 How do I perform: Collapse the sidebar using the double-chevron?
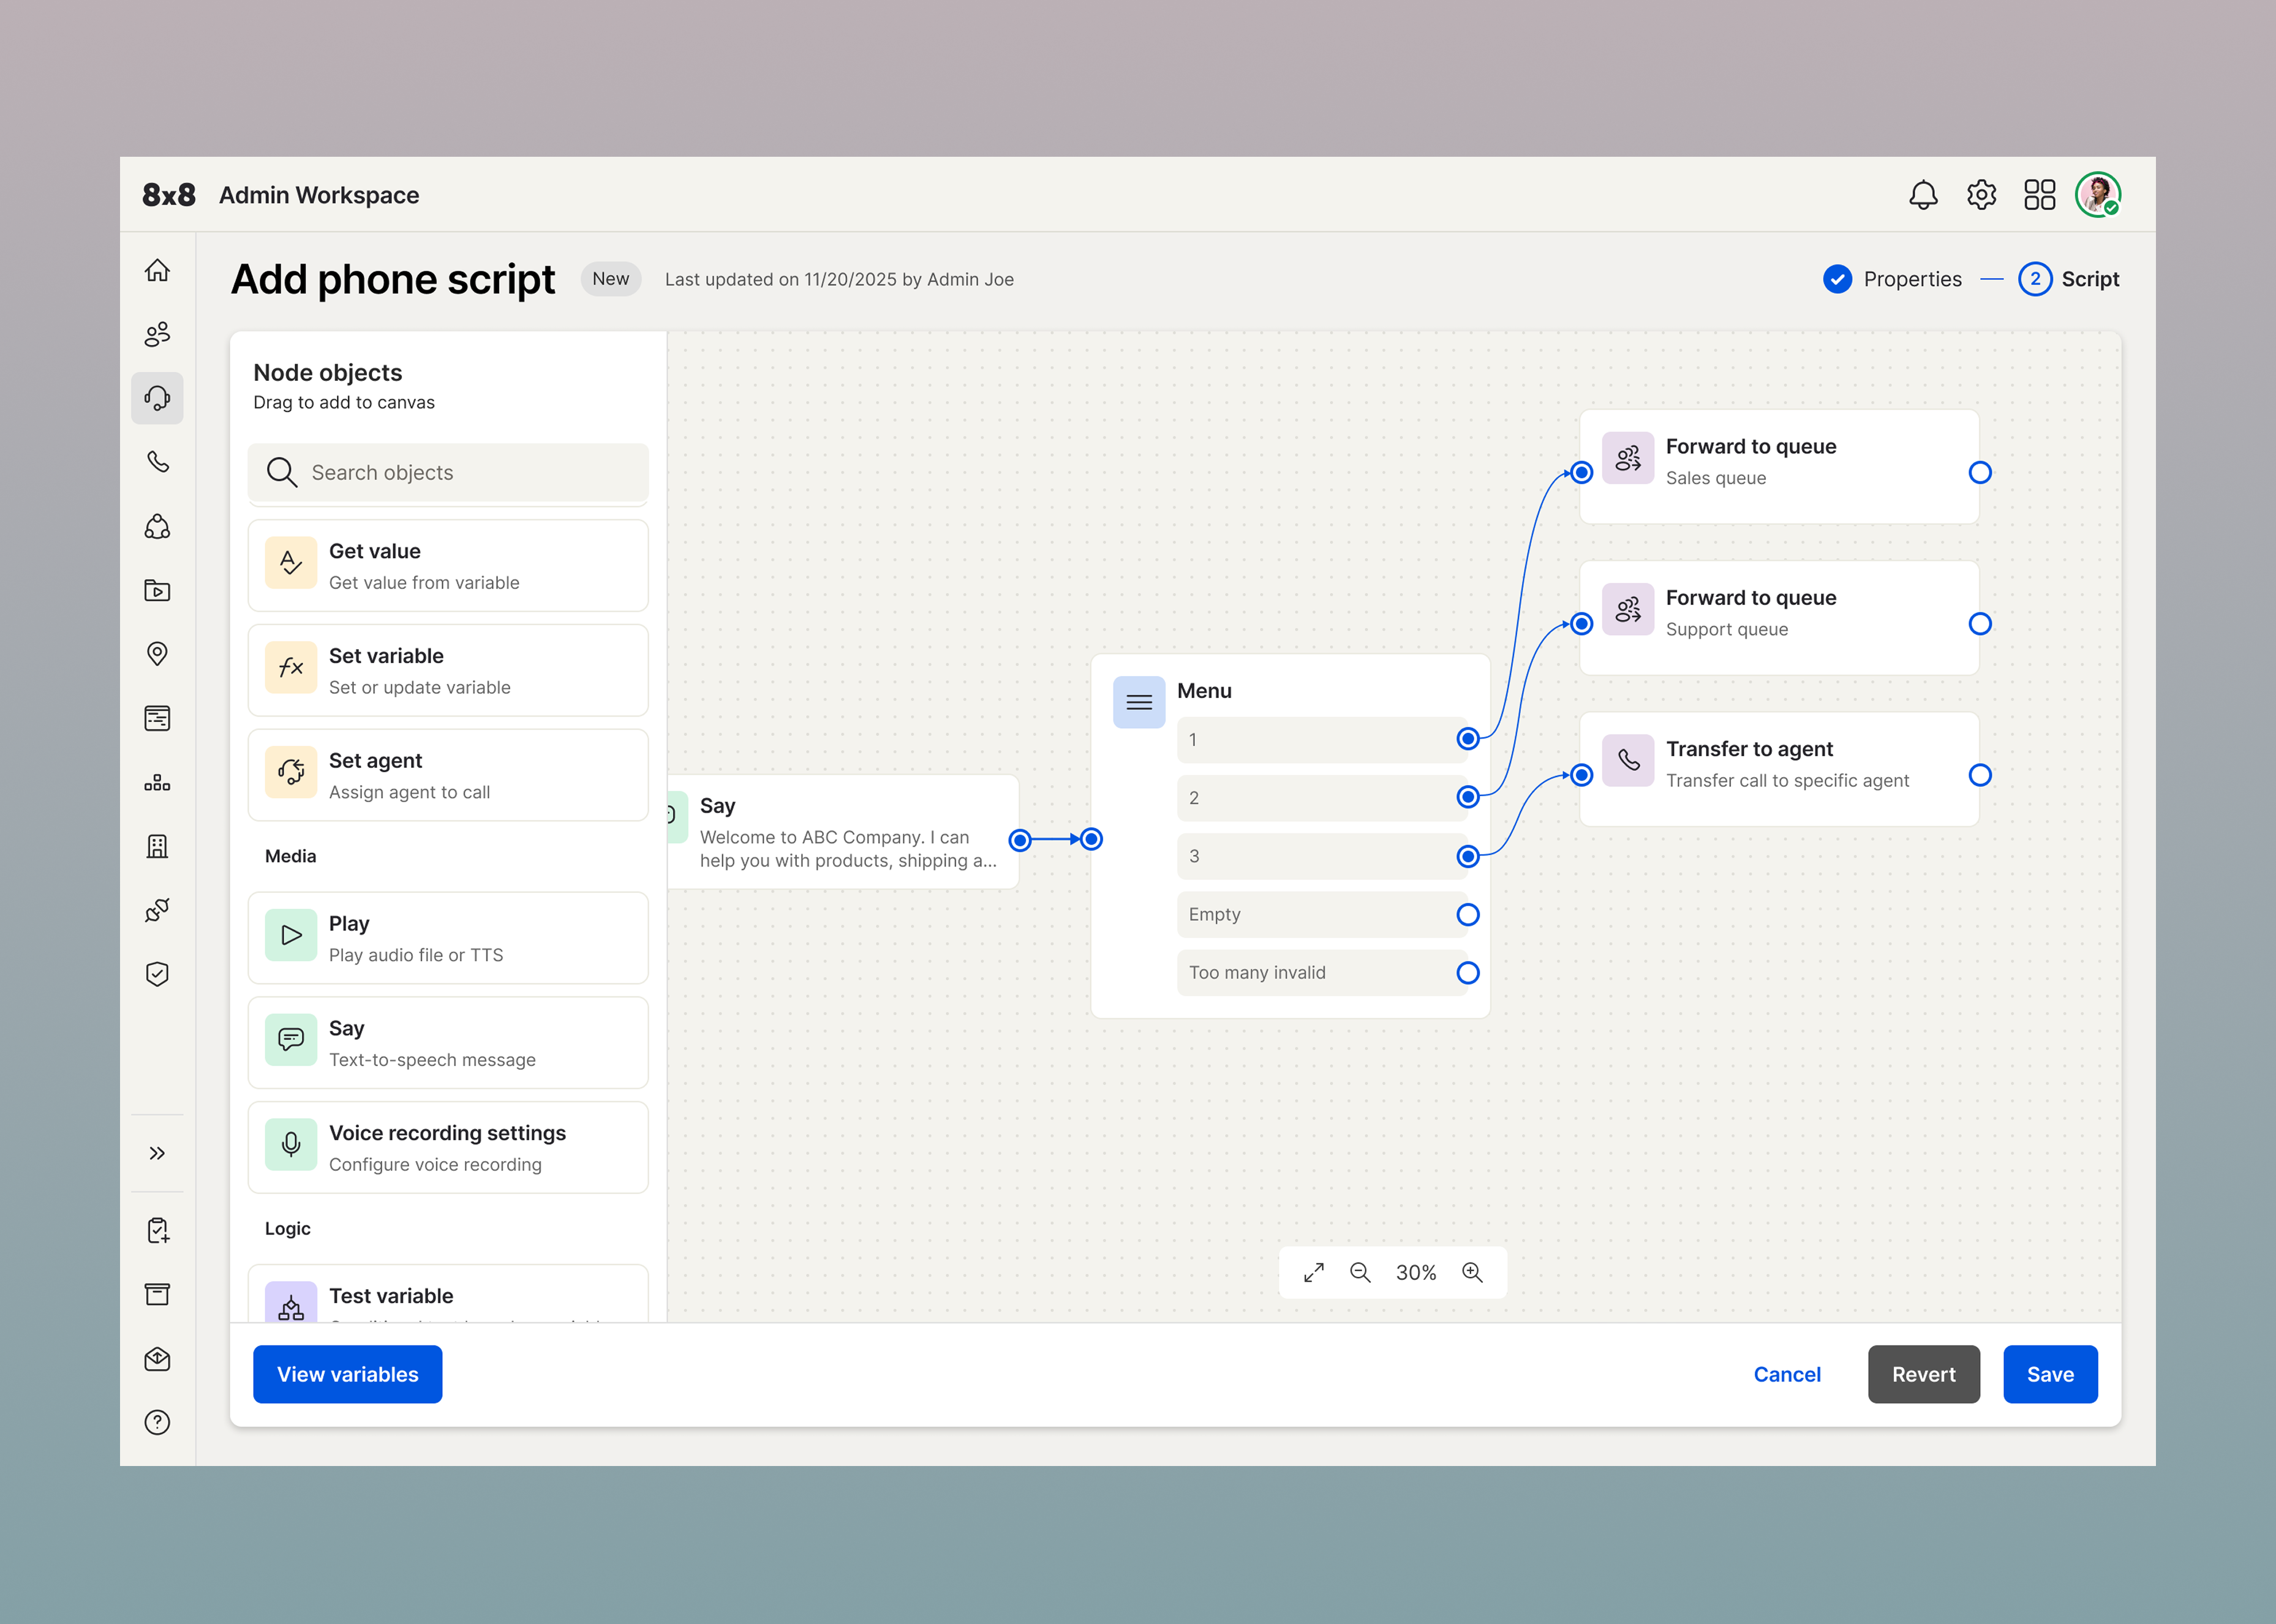click(x=157, y=1152)
